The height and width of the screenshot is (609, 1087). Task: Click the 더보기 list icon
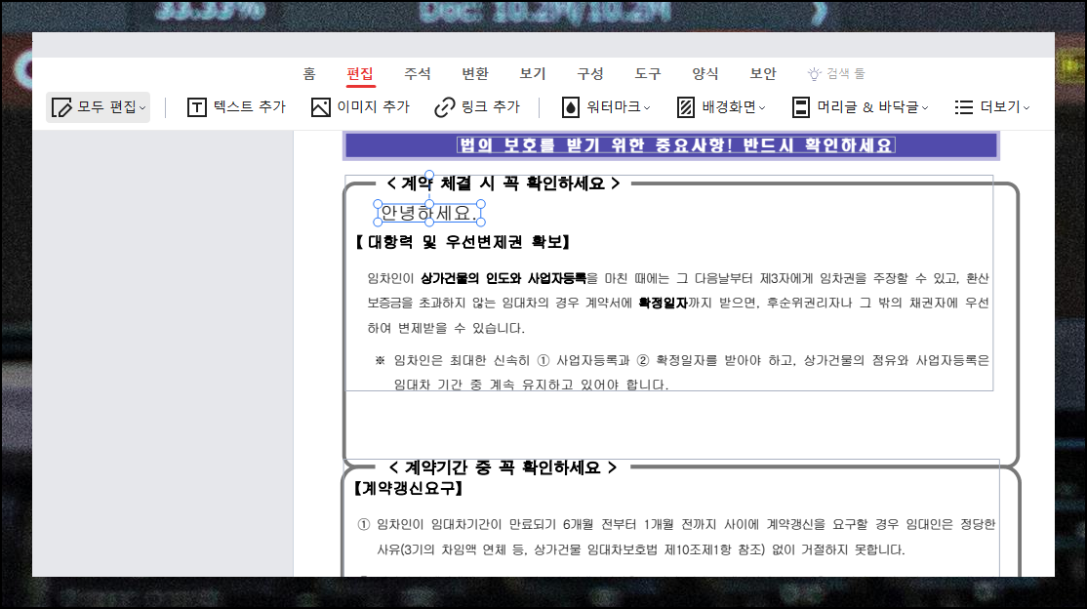(964, 107)
